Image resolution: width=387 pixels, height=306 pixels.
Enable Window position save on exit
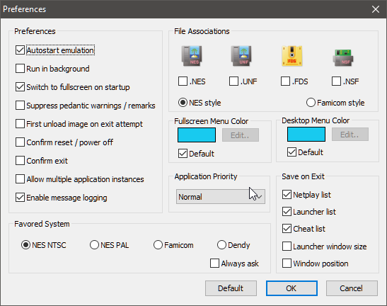[x=287, y=263]
